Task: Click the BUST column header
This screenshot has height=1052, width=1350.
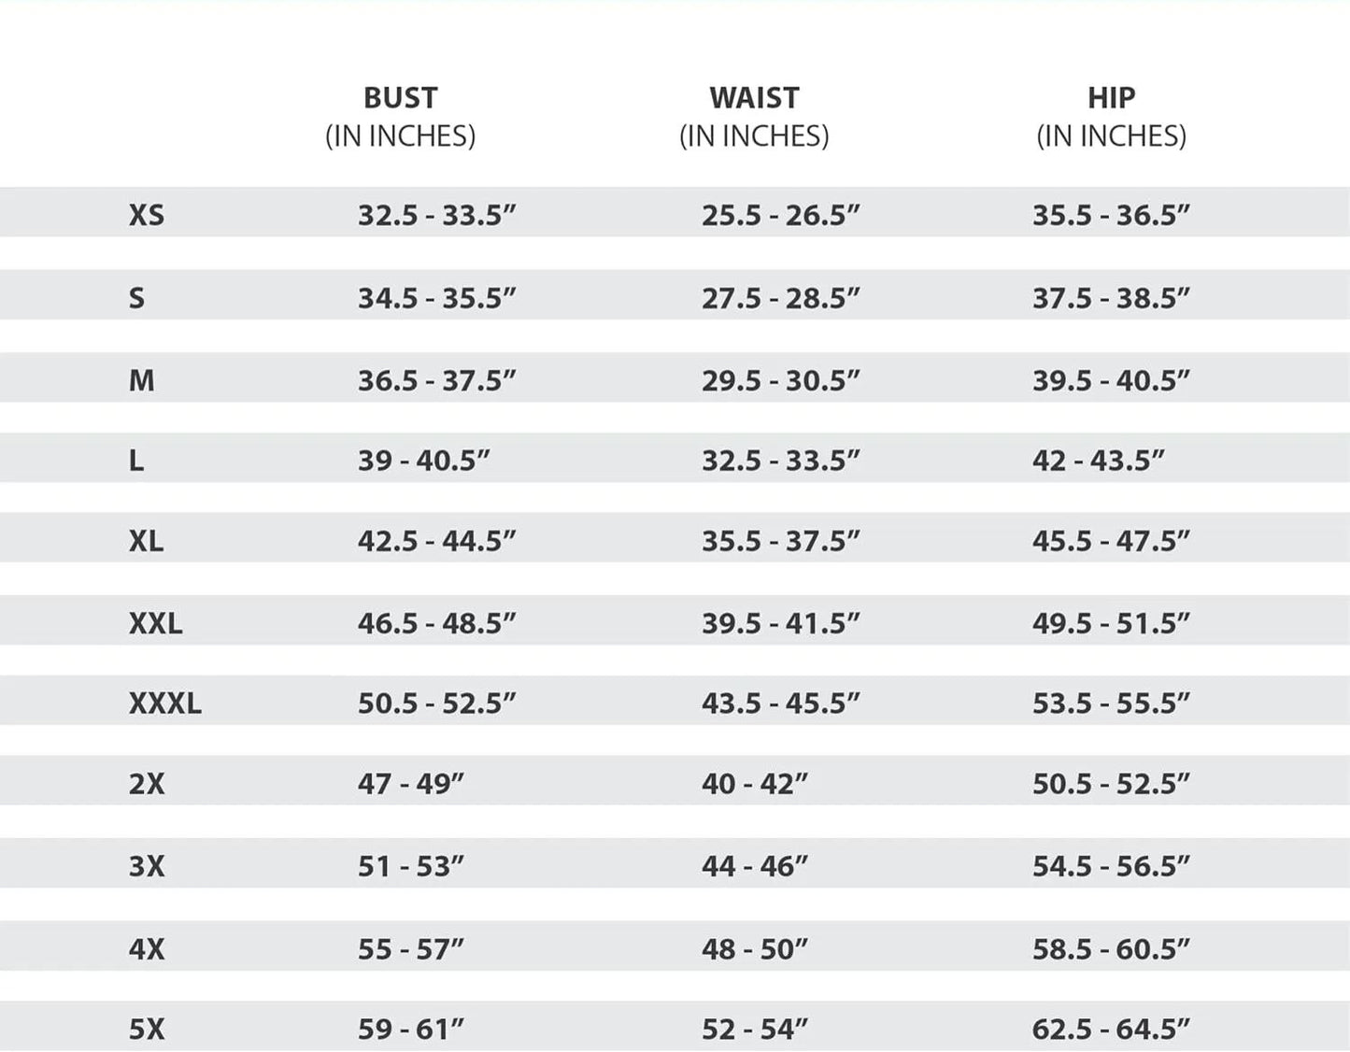Action: pos(400,98)
